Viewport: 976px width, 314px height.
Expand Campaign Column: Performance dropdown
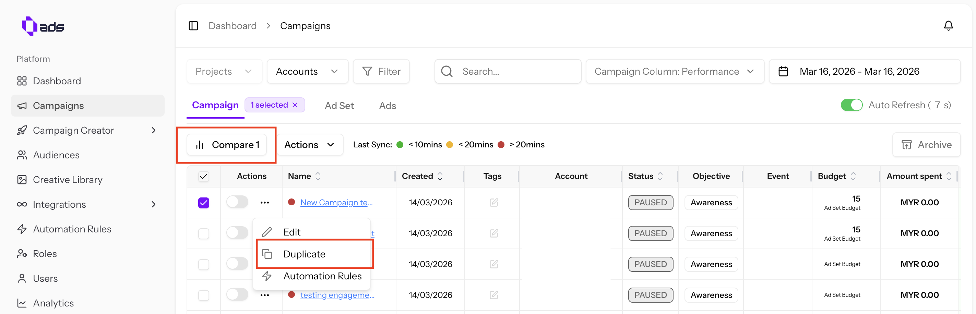pos(674,71)
